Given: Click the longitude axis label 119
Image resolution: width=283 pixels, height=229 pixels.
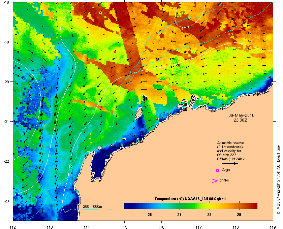Looking at the screenshot, I should 273,227.
